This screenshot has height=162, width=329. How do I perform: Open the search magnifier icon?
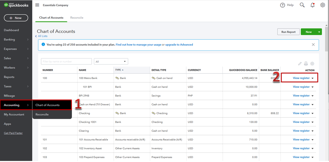pos(302,5)
